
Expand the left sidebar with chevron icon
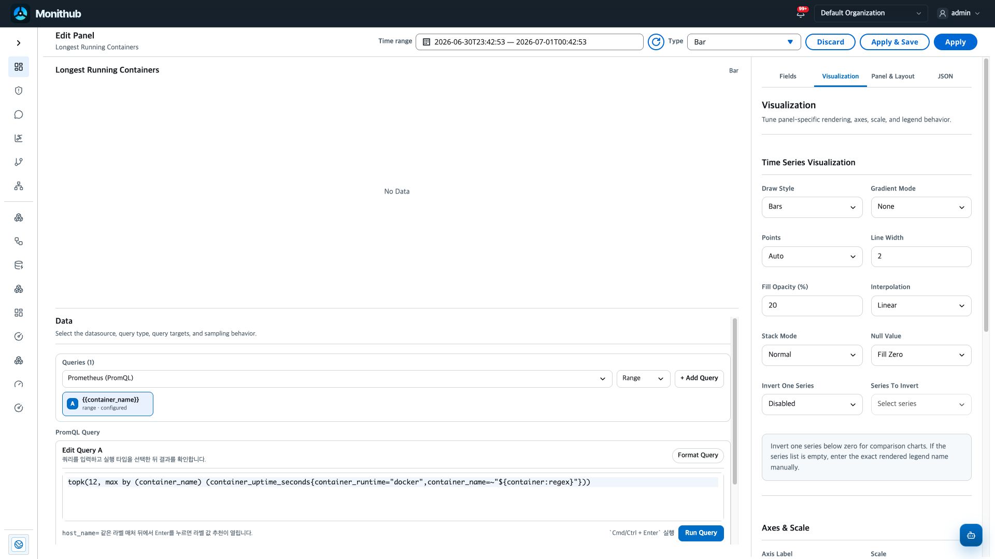[19, 43]
